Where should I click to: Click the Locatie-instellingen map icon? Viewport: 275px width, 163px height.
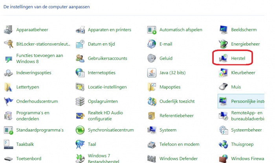pyautogui.click(x=80, y=87)
